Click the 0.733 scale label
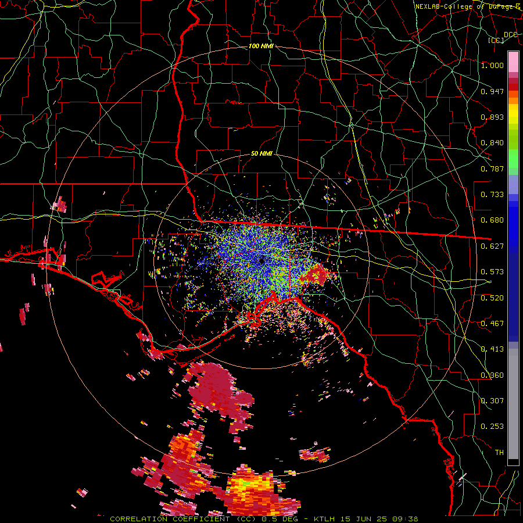523x523 pixels. 492,195
